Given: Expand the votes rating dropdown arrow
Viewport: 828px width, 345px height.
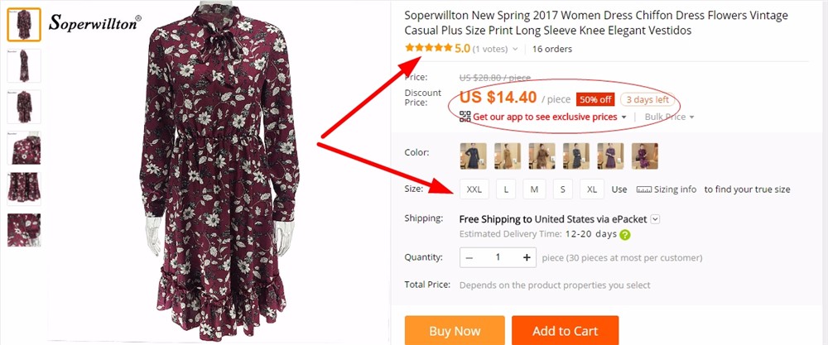Looking at the screenshot, I should (x=515, y=49).
